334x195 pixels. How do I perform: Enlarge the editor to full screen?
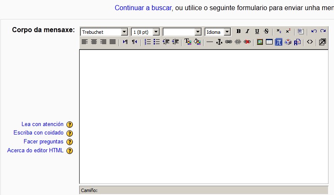[322, 42]
